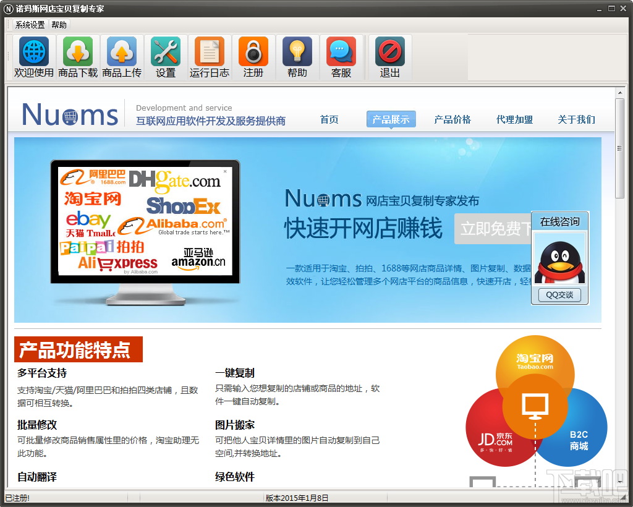Click the 多平台支持 feature heading
The width and height of the screenshot is (633, 507).
[42, 373]
